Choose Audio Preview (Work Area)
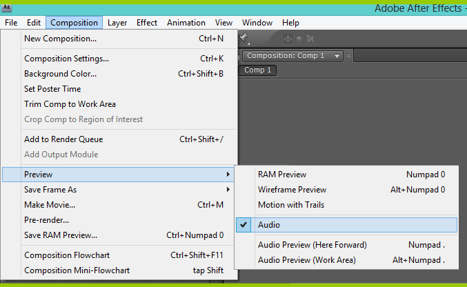467x287 pixels. coord(347,260)
